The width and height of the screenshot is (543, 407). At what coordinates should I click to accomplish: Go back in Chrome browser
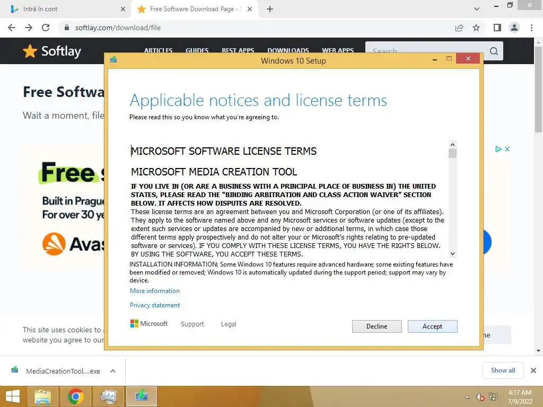coord(12,28)
